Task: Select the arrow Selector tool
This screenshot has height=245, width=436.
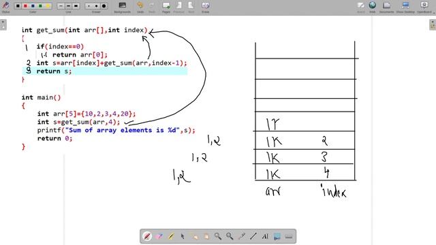Action: tap(183, 236)
